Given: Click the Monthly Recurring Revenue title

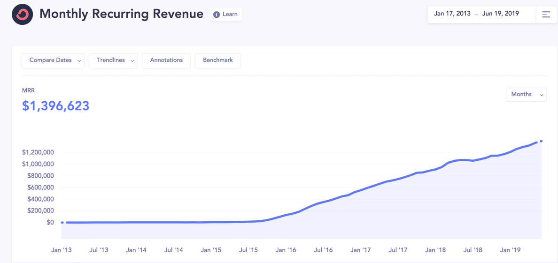Looking at the screenshot, I should point(121,14).
